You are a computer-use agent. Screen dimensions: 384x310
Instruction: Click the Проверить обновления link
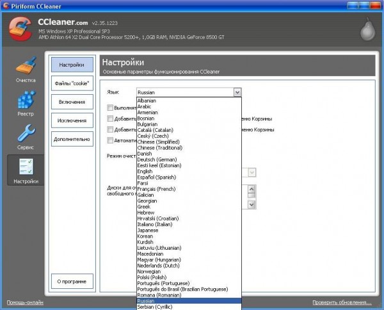(x=342, y=303)
